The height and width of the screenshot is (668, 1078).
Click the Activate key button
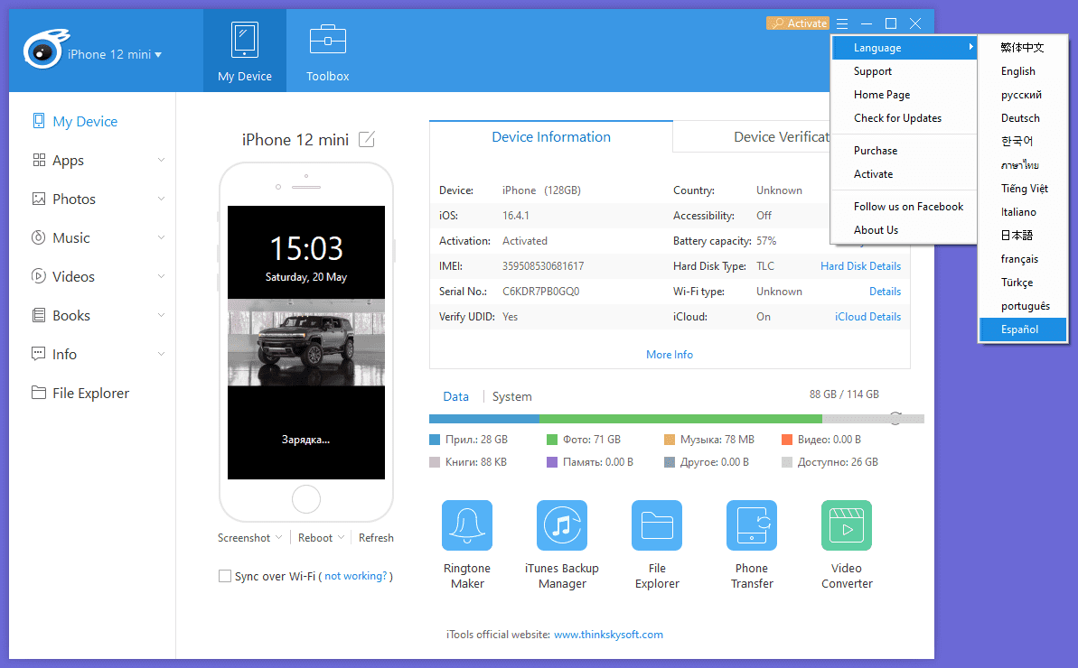[798, 23]
